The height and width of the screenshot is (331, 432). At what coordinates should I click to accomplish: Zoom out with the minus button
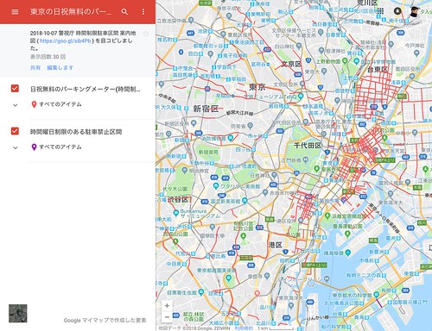(167, 317)
